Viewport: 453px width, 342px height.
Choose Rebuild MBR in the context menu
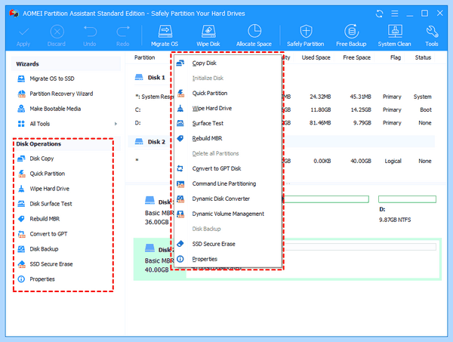228,138
